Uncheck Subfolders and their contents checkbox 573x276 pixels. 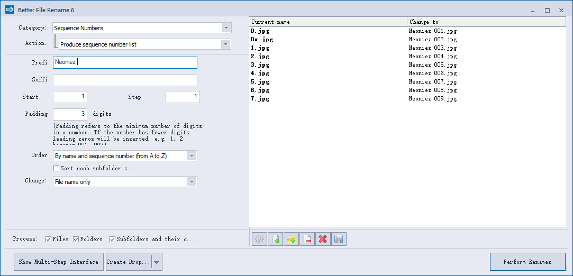click(x=113, y=240)
